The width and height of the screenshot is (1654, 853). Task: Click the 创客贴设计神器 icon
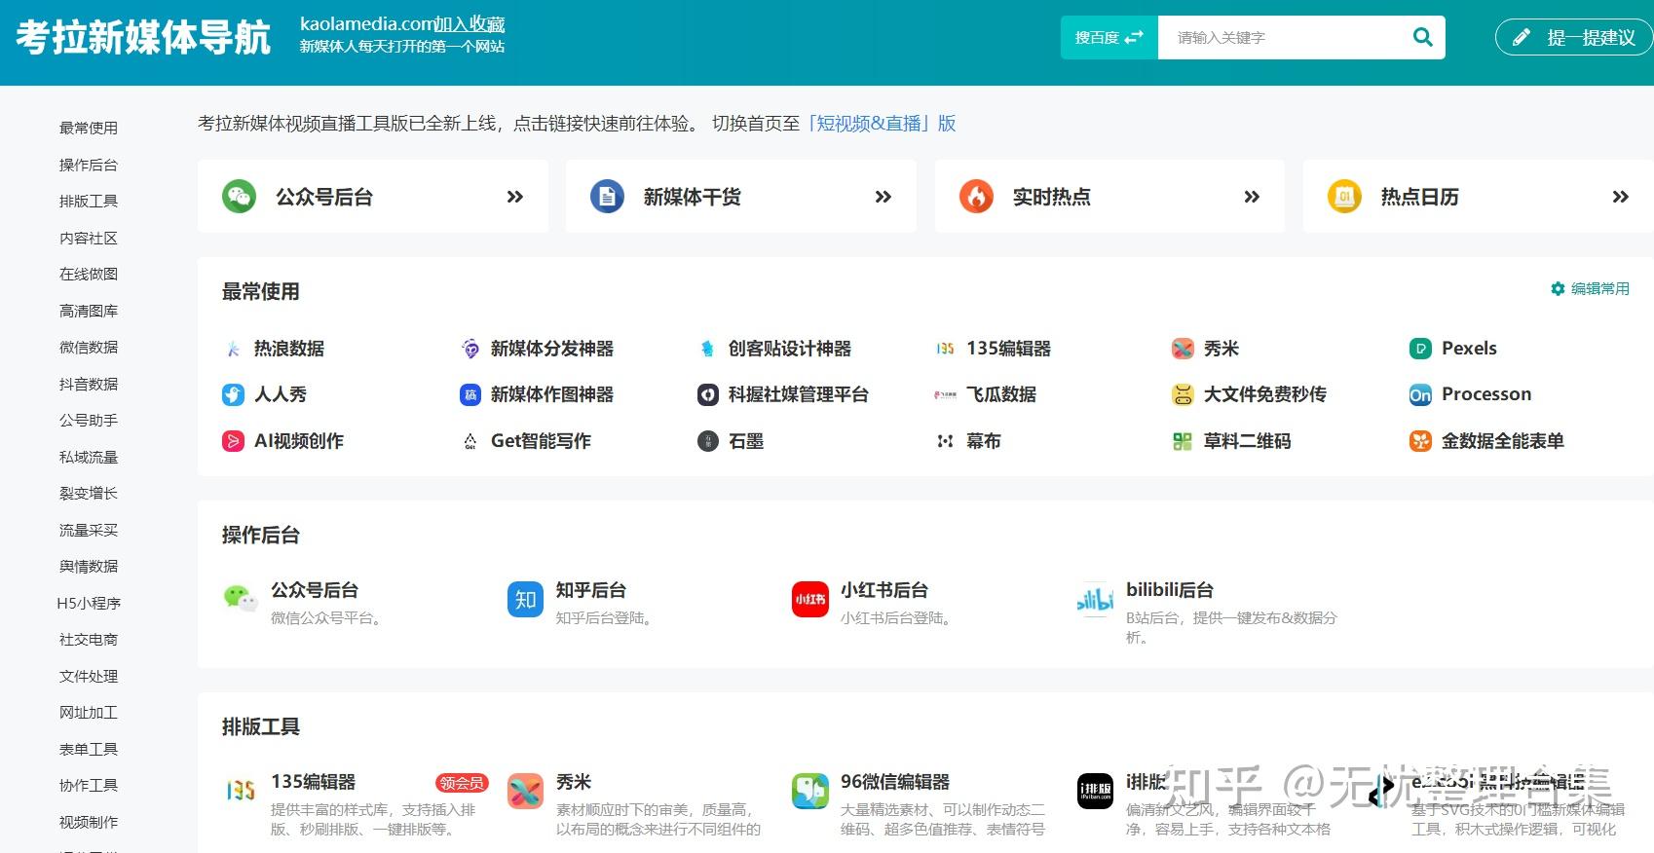708,349
